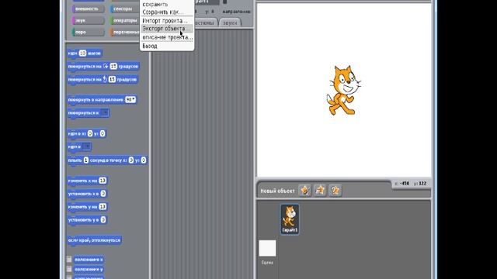497x279 pixels.
Task: Click the 'положение y' reporter block
Action: 89,269
